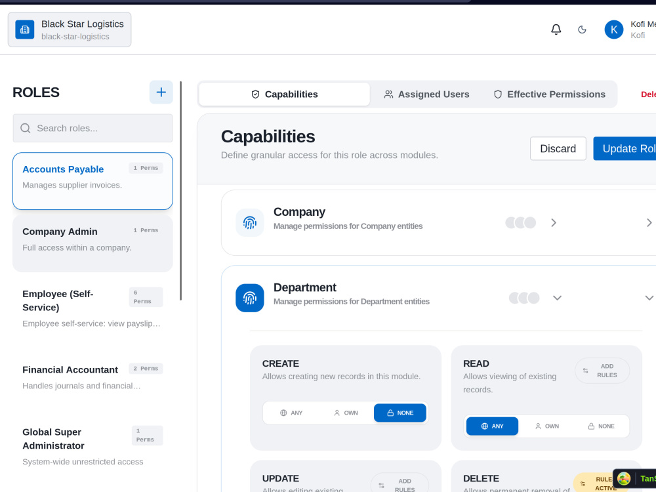Open the notifications bell
The image size is (656, 492).
click(x=556, y=30)
